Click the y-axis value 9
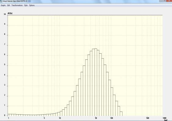The height and width of the screenshot is (121, 172). click(x=5, y=24)
